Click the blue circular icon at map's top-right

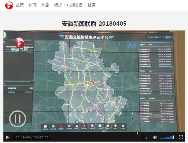129,45
